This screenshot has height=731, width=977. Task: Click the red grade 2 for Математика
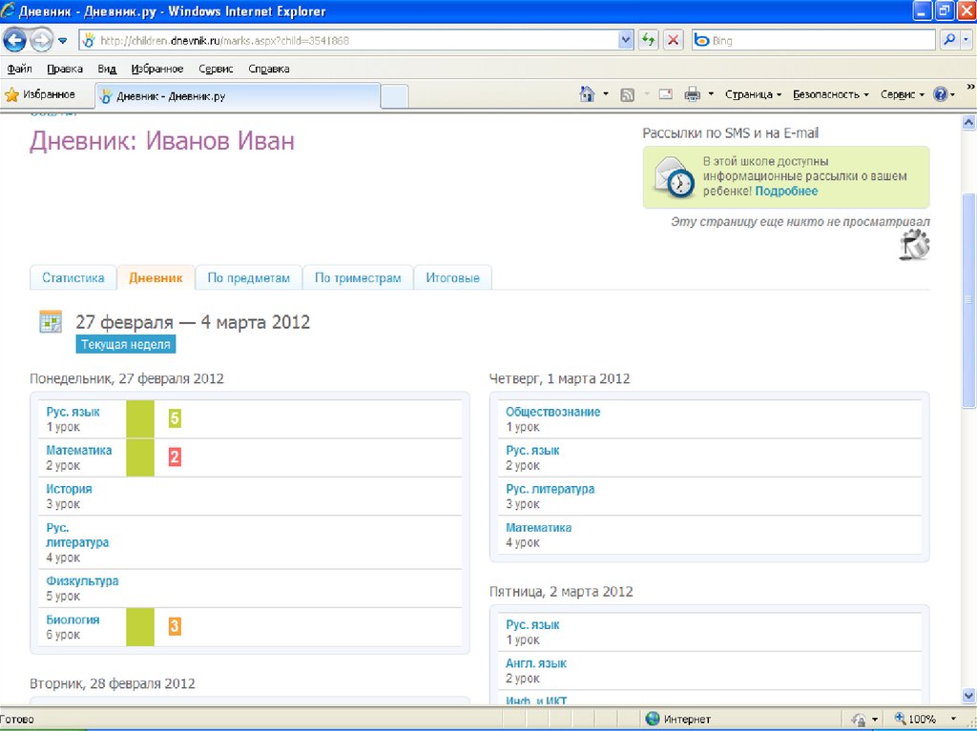[x=175, y=457]
